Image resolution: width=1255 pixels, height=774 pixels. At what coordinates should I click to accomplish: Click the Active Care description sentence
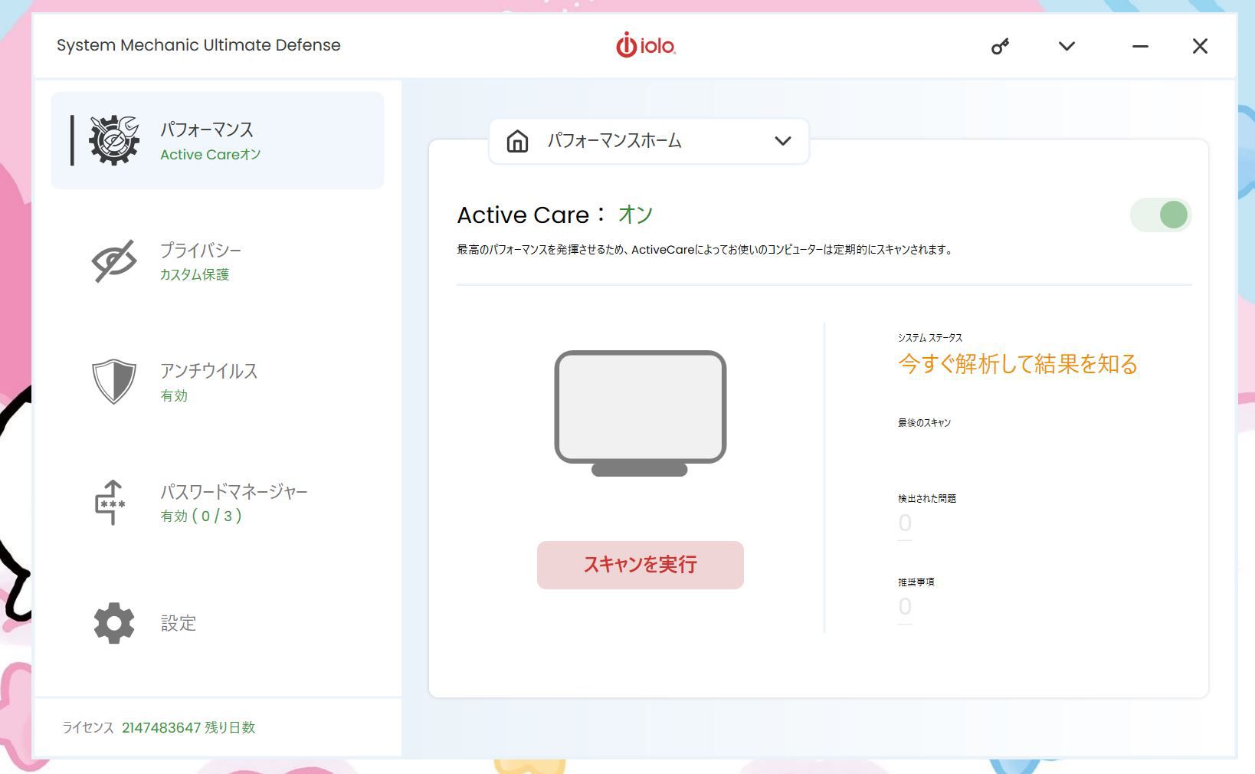pyautogui.click(x=706, y=250)
